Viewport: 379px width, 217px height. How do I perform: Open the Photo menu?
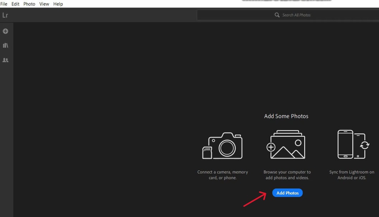[29, 4]
